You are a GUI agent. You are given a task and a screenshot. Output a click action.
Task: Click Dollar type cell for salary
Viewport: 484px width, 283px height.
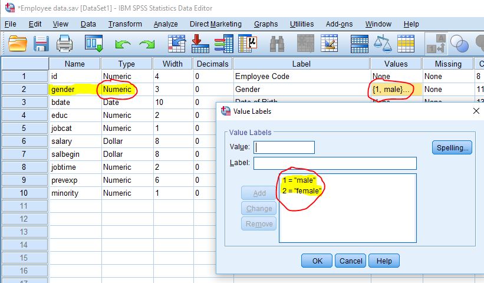tap(127, 141)
